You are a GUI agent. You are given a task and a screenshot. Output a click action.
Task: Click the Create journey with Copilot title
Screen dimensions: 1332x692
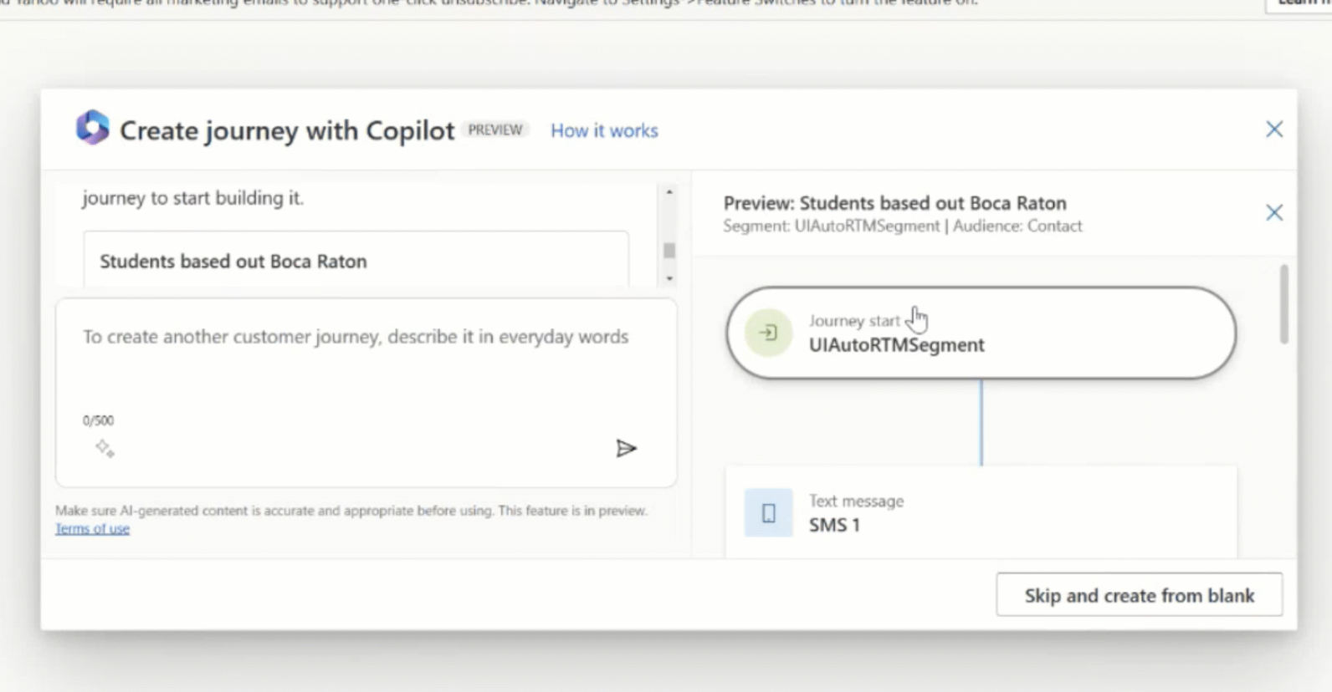pos(287,130)
